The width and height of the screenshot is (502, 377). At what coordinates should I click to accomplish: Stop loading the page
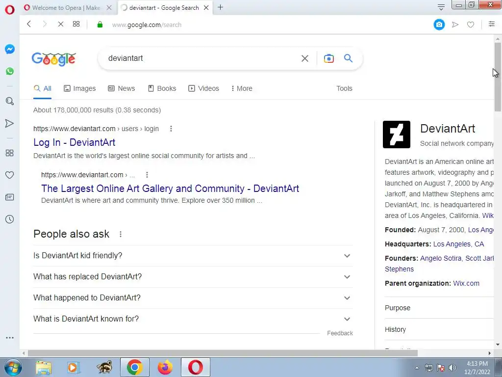(x=60, y=24)
